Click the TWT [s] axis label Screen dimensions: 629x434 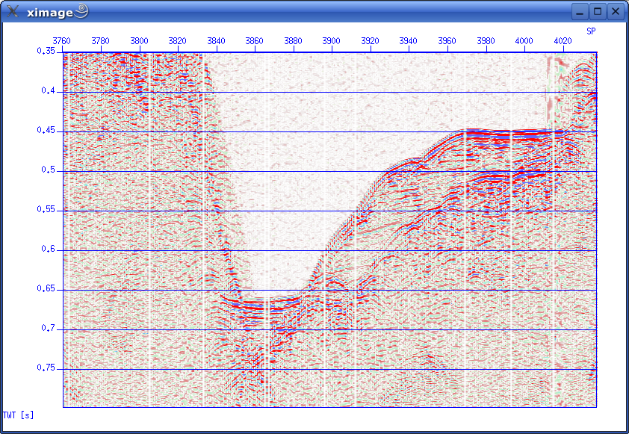pos(19,415)
